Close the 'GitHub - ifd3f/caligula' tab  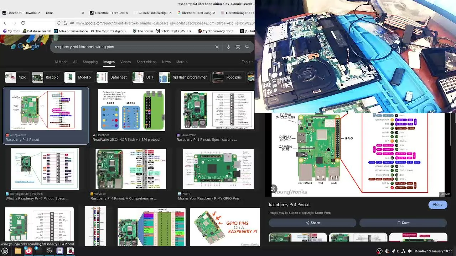(x=171, y=13)
